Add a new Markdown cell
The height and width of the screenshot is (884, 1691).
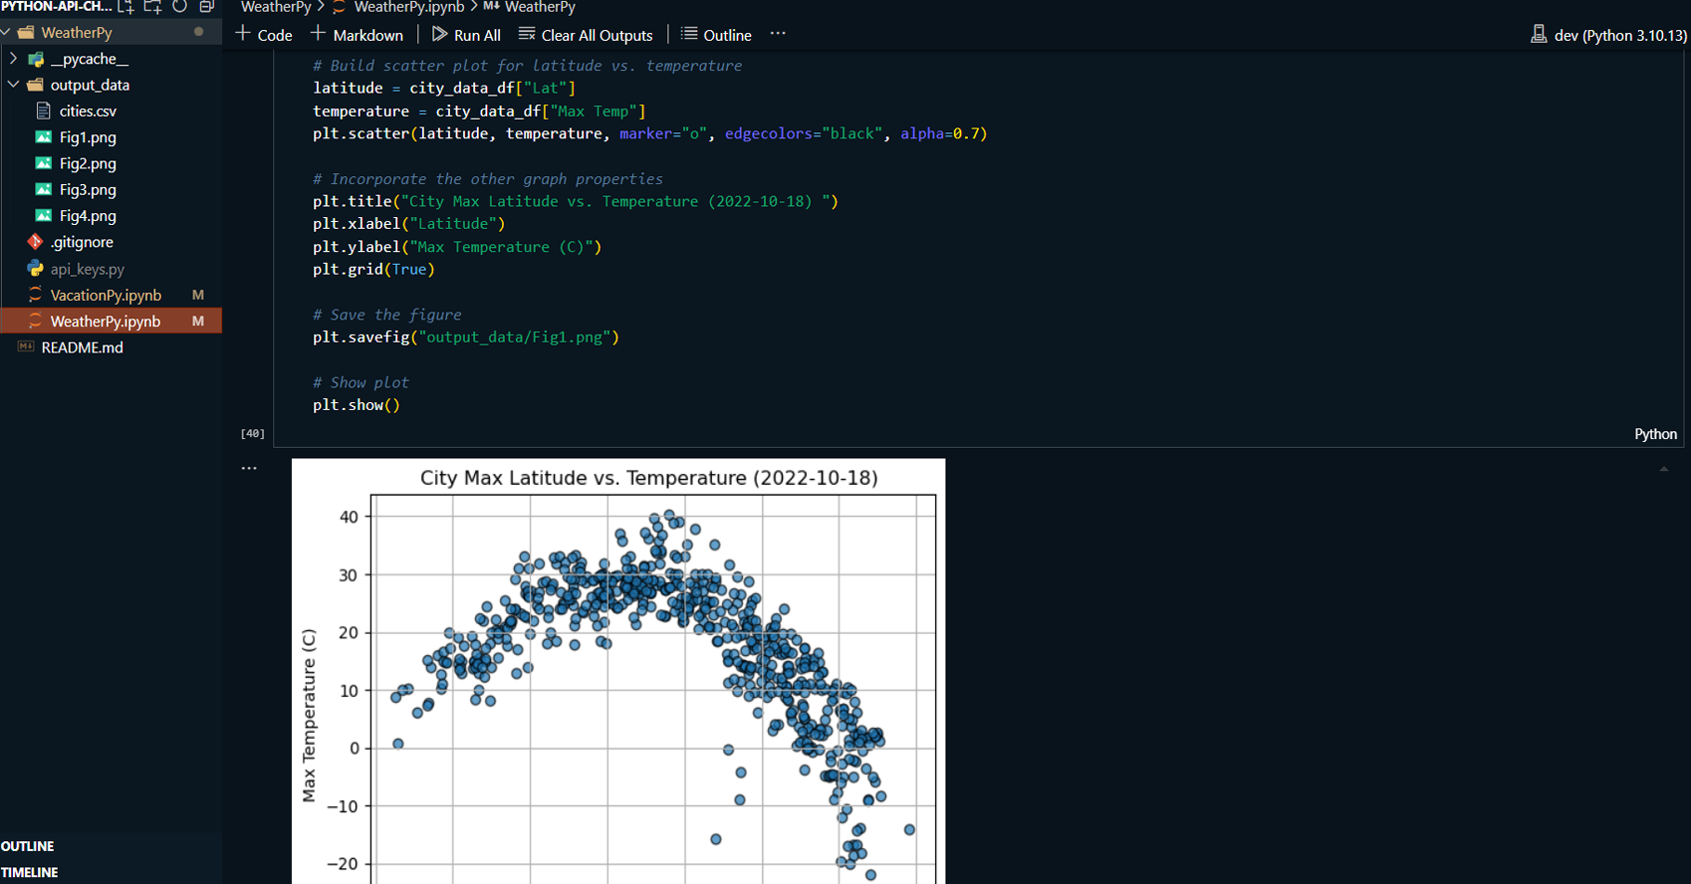[x=357, y=35]
